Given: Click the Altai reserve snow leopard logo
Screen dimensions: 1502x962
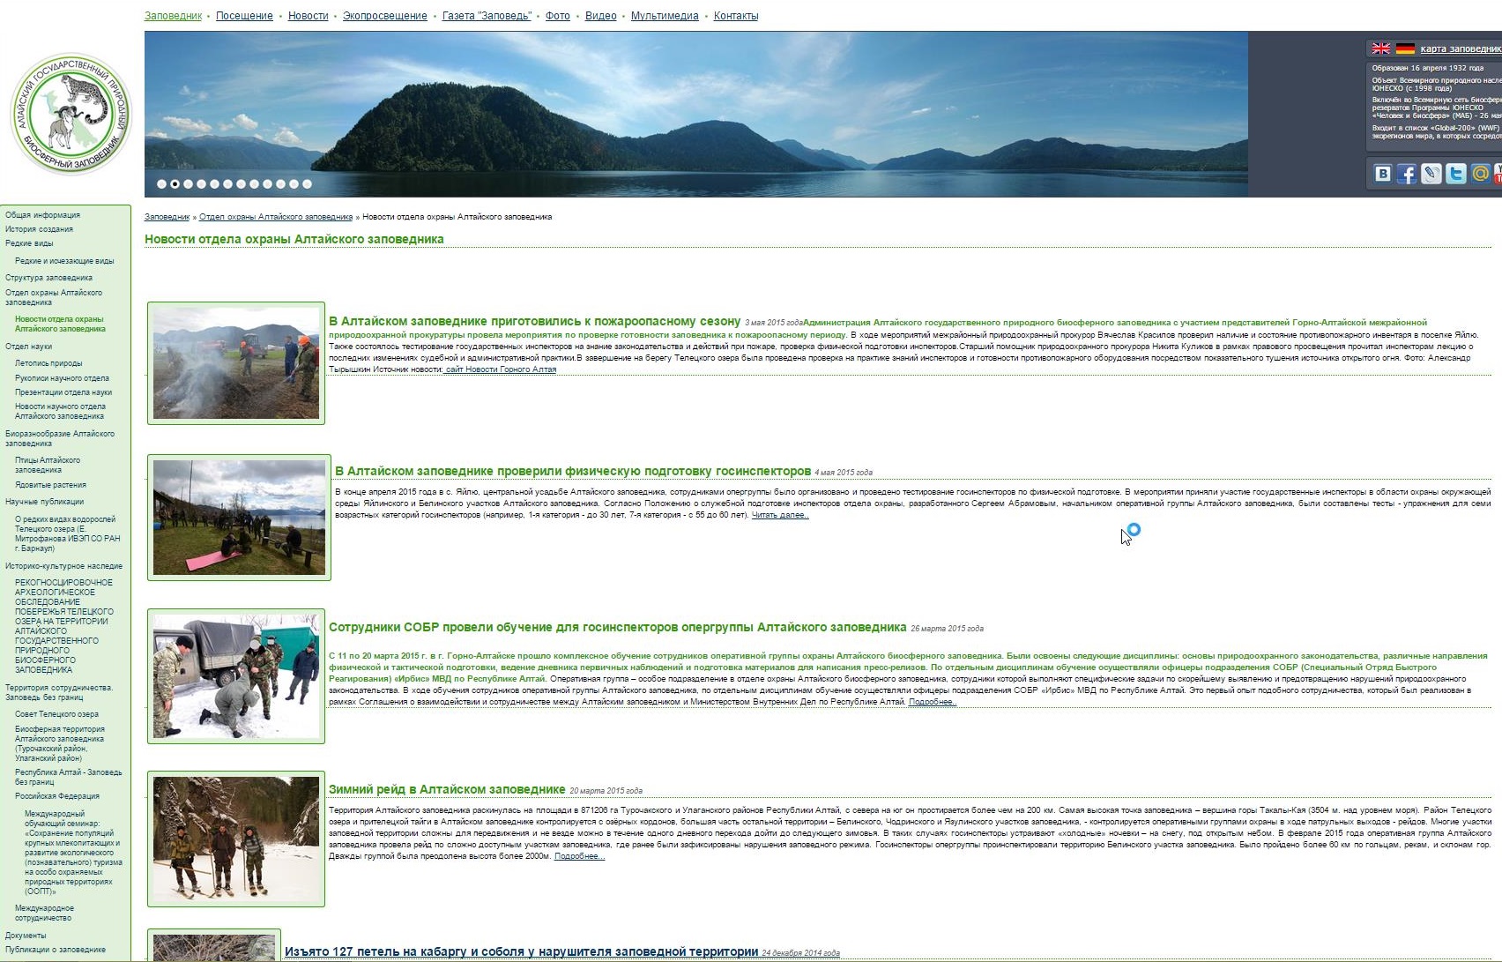Looking at the screenshot, I should [x=71, y=114].
